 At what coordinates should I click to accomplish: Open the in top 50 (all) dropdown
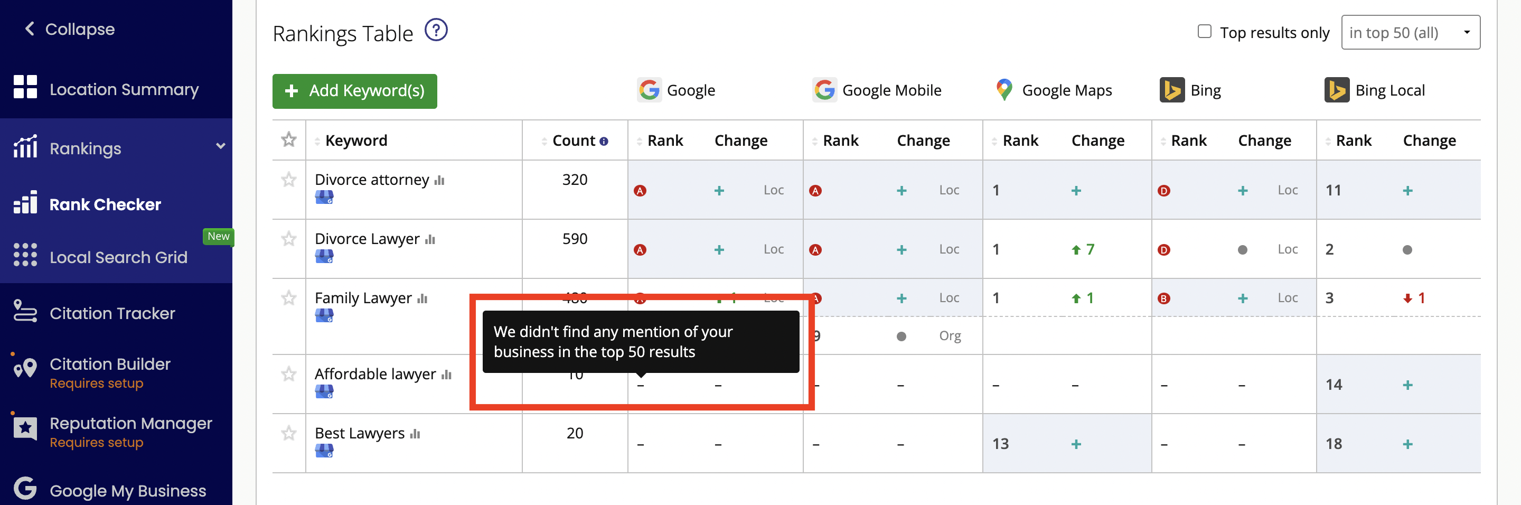coord(1410,32)
